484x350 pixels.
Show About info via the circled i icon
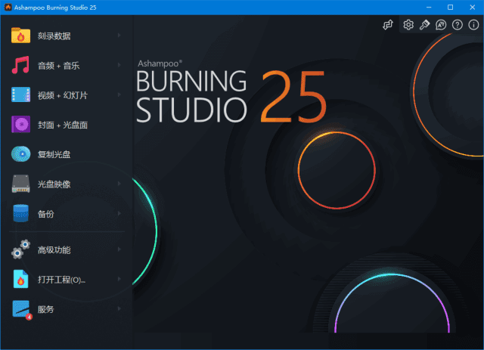click(x=473, y=25)
